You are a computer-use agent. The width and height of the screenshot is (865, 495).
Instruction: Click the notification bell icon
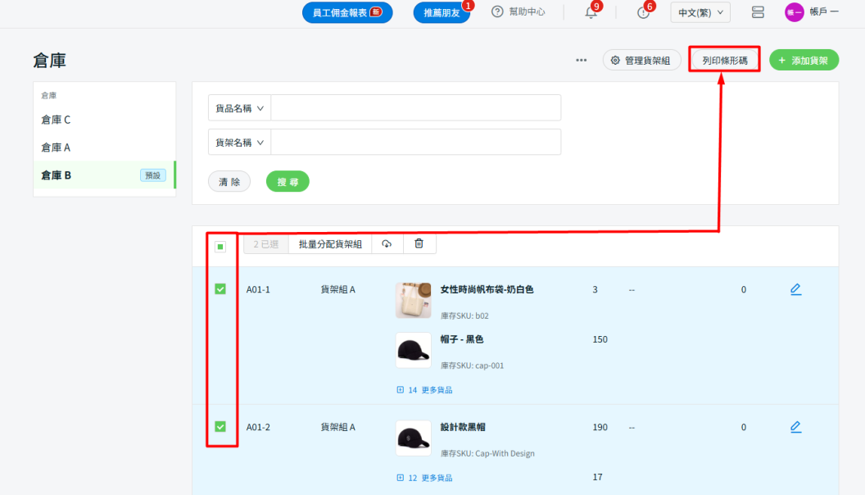591,12
